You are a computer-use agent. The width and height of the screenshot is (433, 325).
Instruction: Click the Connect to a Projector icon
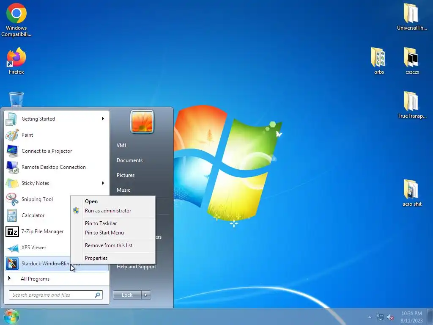click(x=12, y=151)
